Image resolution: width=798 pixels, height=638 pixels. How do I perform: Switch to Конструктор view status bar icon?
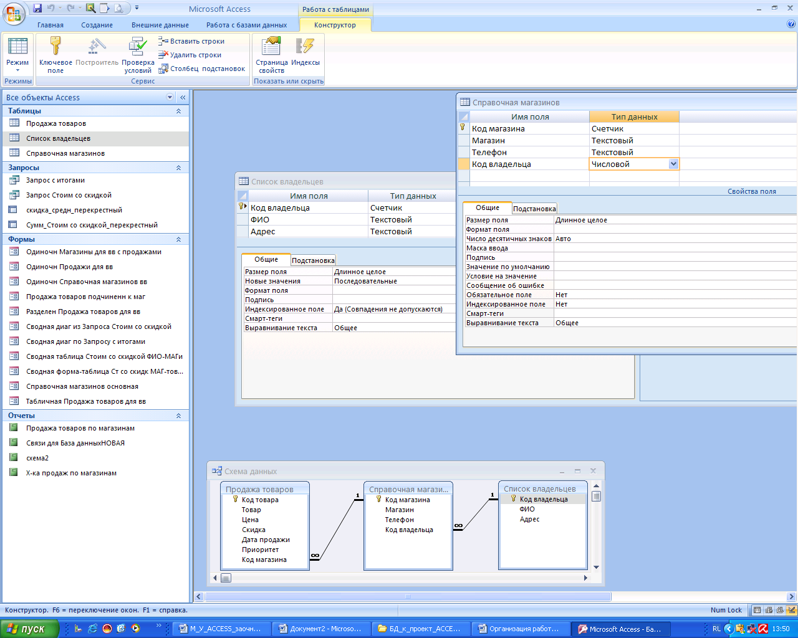[792, 611]
